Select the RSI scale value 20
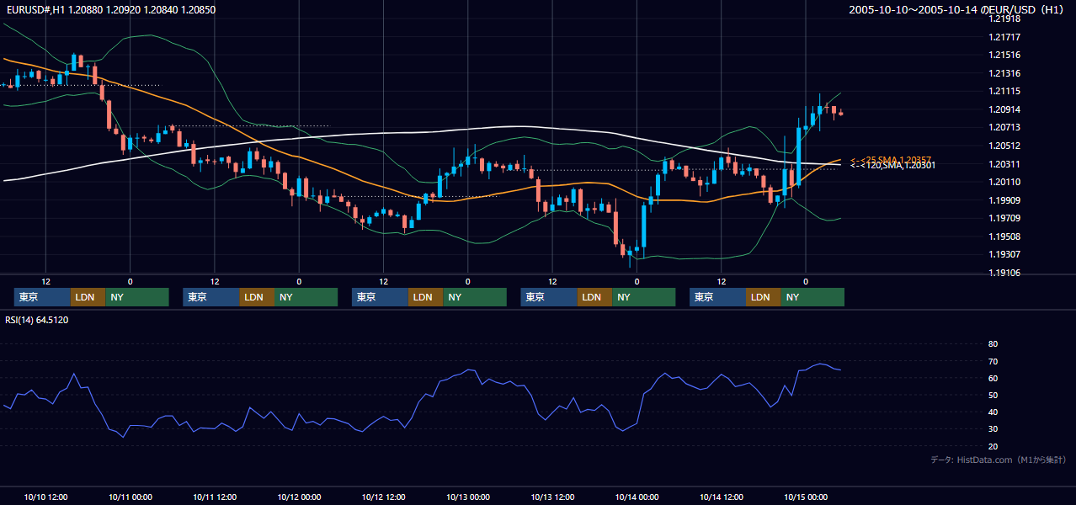1076x505 pixels. click(993, 446)
